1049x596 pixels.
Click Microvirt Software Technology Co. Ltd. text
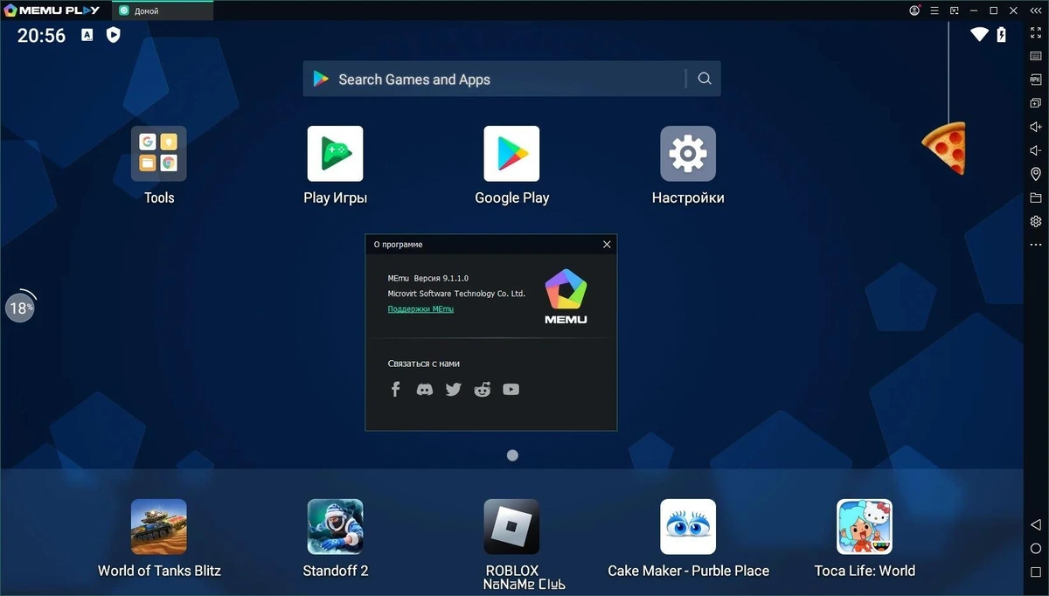coord(456,294)
